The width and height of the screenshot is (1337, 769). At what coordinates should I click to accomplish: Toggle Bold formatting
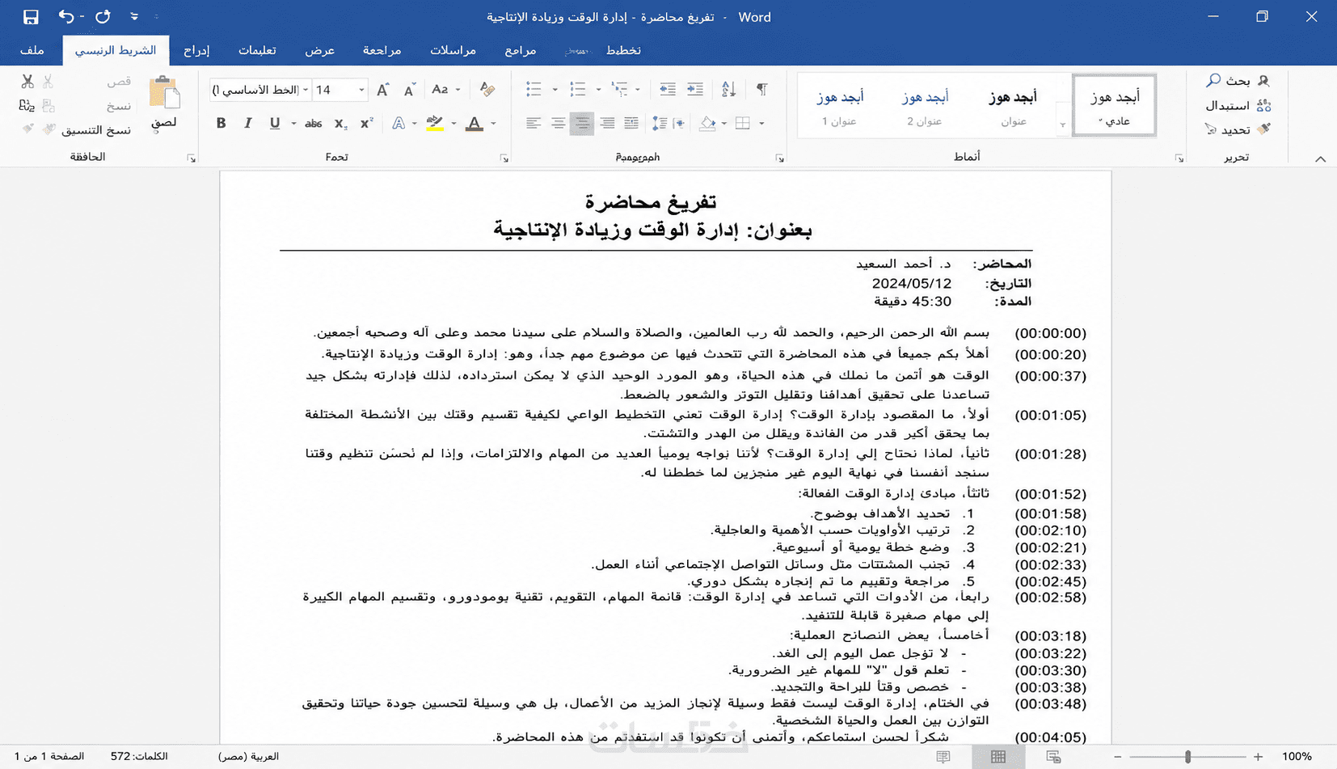[221, 123]
